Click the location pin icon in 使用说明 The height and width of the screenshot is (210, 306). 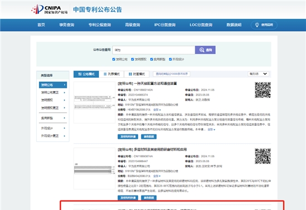257,25
